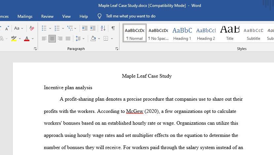Click the Bullets list icon
Viewport: 274px width, 155px height.
[44, 28]
